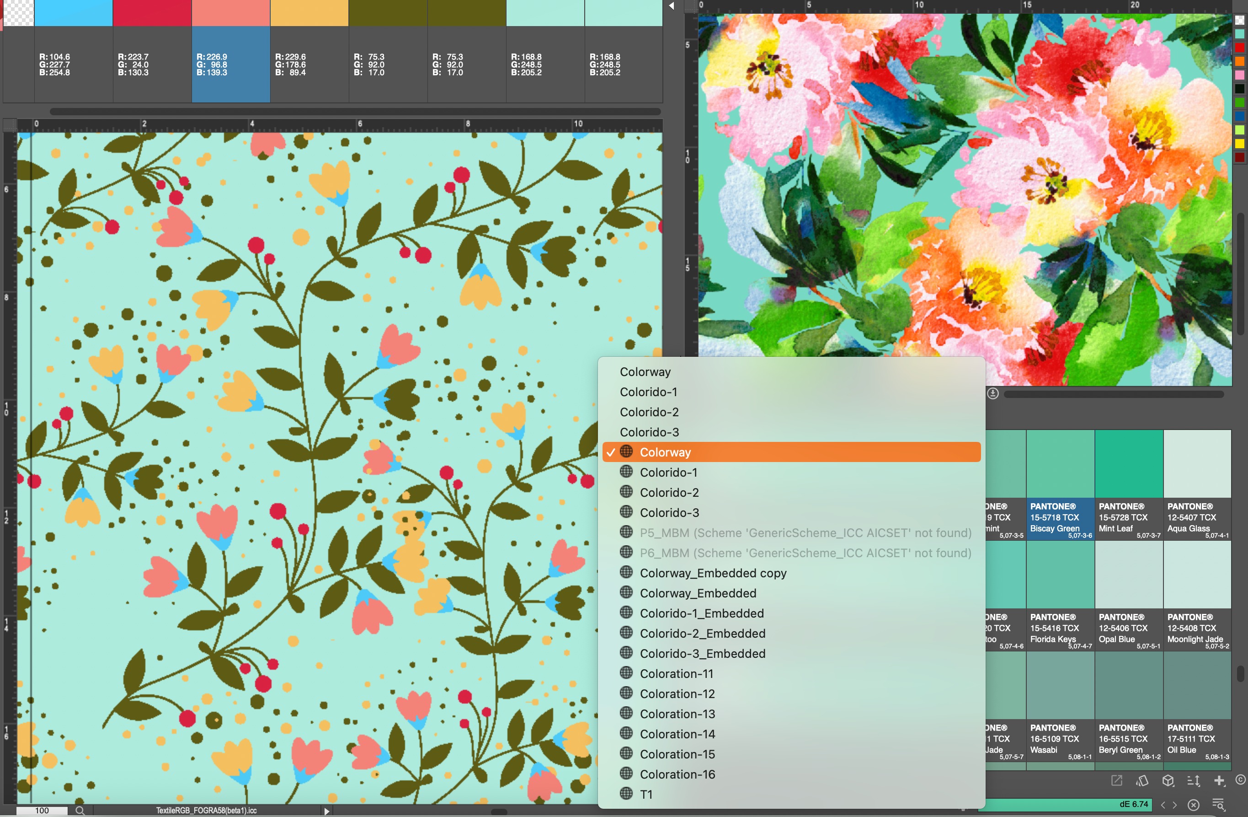Click the sort order arrows icon
The width and height of the screenshot is (1248, 817).
1193,781
